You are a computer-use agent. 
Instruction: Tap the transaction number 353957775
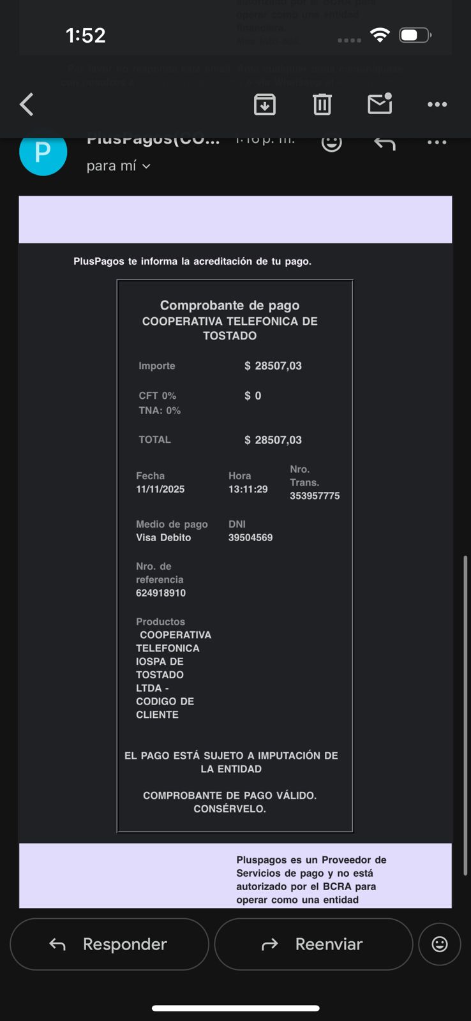(x=315, y=496)
